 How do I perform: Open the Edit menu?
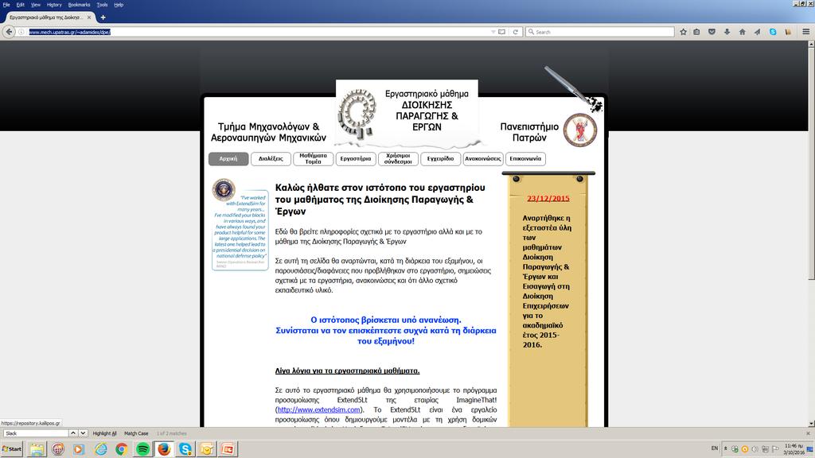(x=20, y=5)
